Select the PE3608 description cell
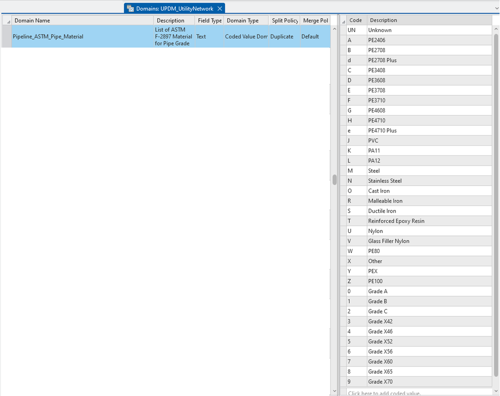The height and width of the screenshot is (396, 500). click(x=429, y=80)
